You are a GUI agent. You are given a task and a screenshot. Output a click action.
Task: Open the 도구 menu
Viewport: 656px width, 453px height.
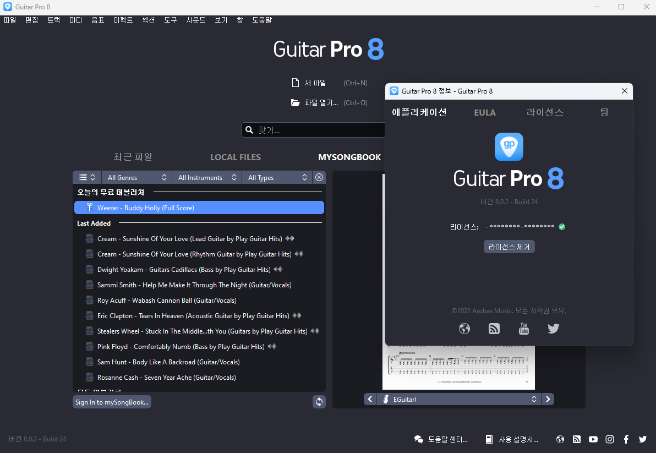click(170, 20)
